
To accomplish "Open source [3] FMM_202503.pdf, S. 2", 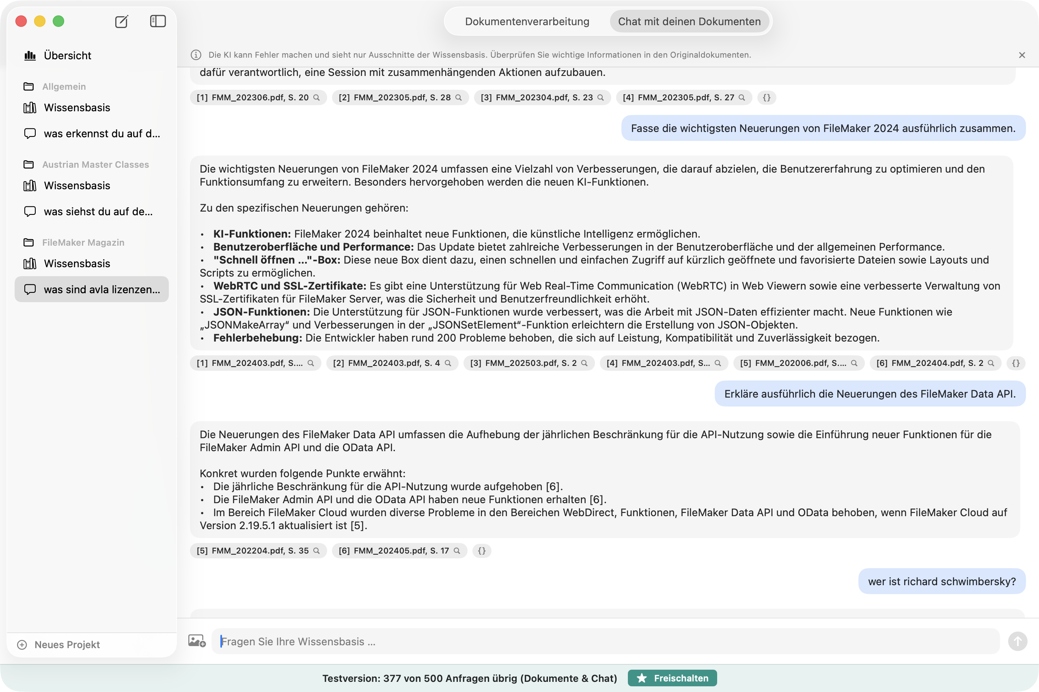I will (x=529, y=363).
